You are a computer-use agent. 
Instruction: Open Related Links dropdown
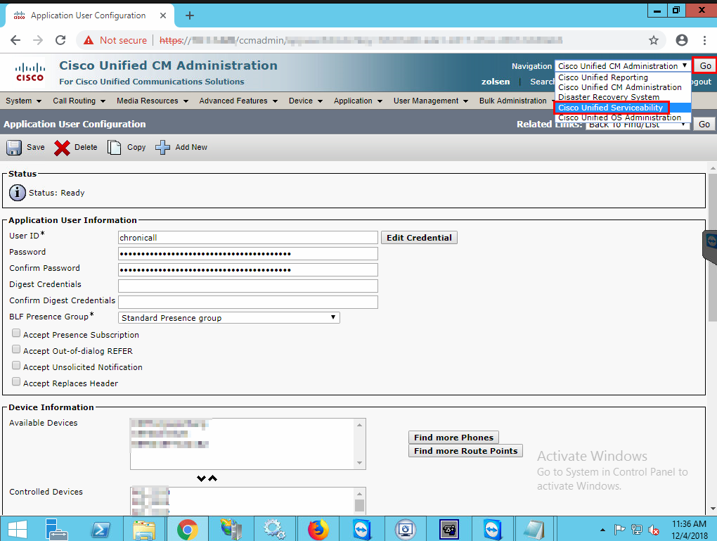[x=638, y=125]
